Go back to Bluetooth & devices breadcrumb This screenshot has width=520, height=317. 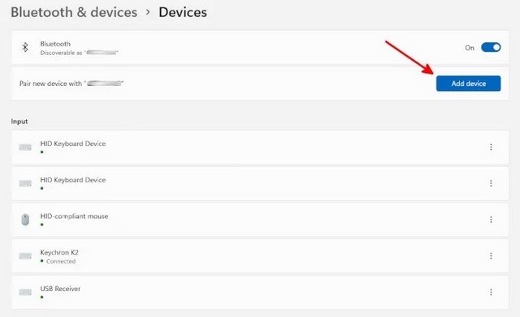point(74,12)
